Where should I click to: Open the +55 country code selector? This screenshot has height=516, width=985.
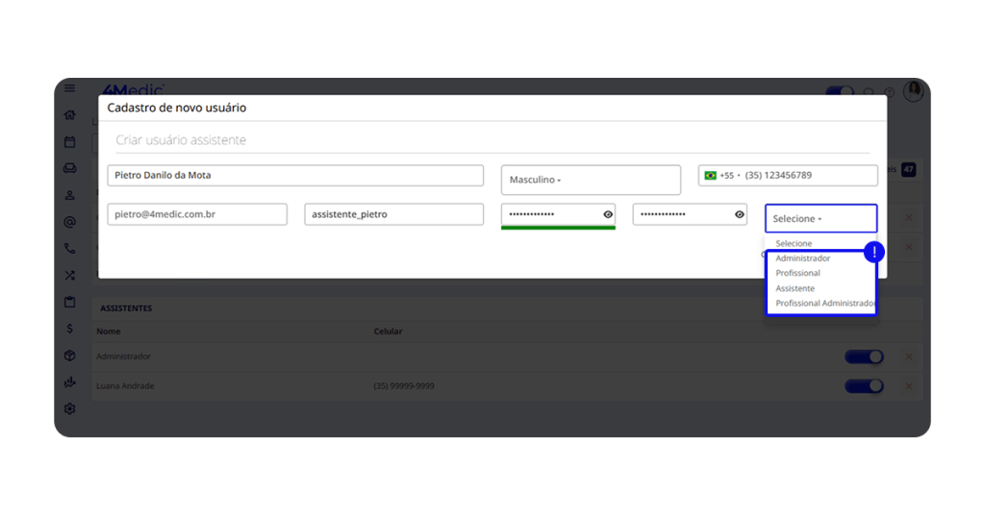click(722, 176)
